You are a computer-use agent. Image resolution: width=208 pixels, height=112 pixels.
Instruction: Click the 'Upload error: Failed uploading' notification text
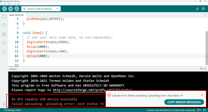coord(147,96)
